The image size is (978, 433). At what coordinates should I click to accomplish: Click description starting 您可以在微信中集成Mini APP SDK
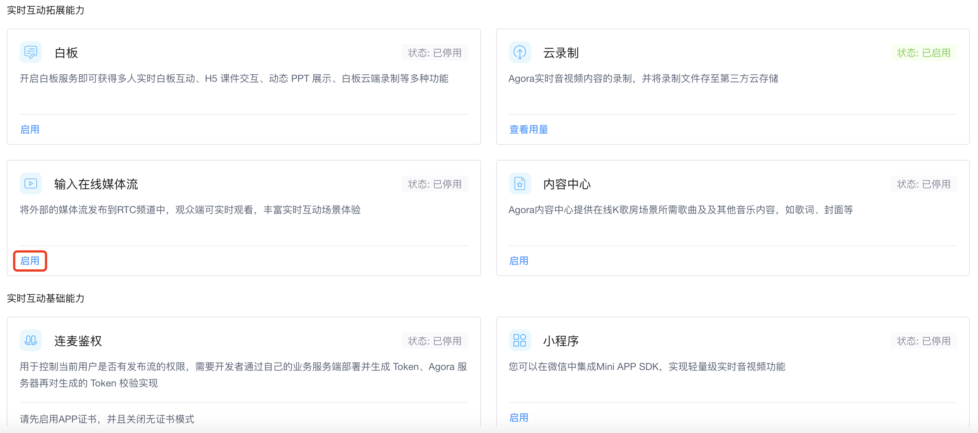(x=647, y=367)
